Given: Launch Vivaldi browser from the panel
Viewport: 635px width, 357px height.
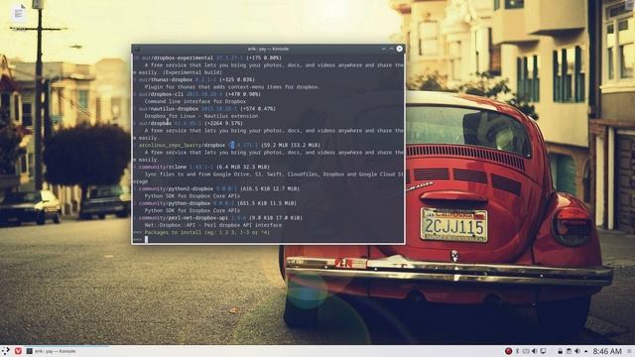Looking at the screenshot, I should tap(18, 351).
